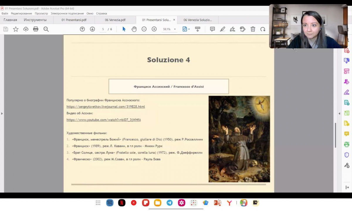
Task: Open the Fill & Sign tool in sidebar
Action: (347, 92)
